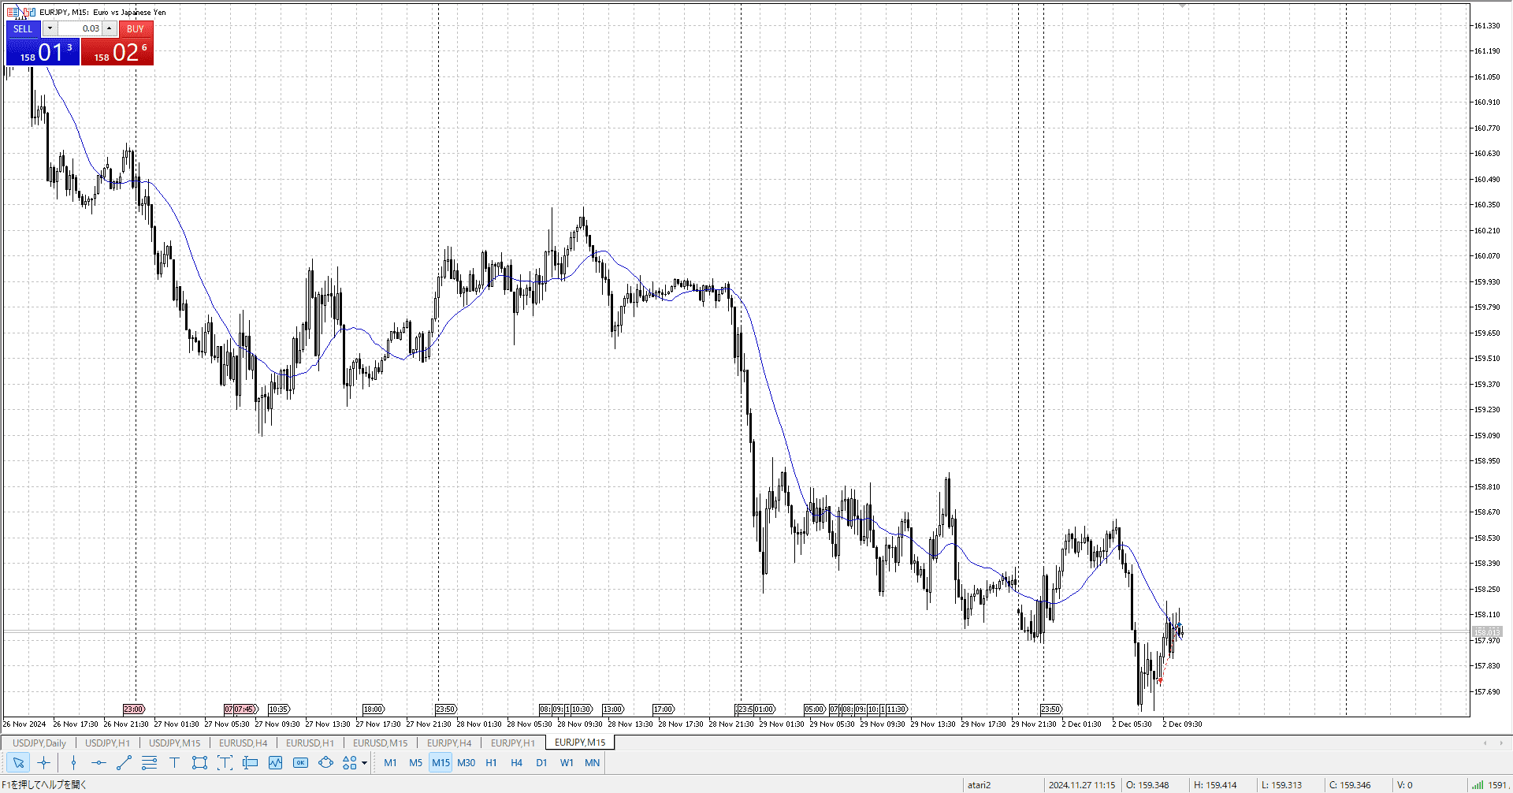The height and width of the screenshot is (793, 1513).
Task: Click the 0.03 volume input field
Action: (80, 28)
